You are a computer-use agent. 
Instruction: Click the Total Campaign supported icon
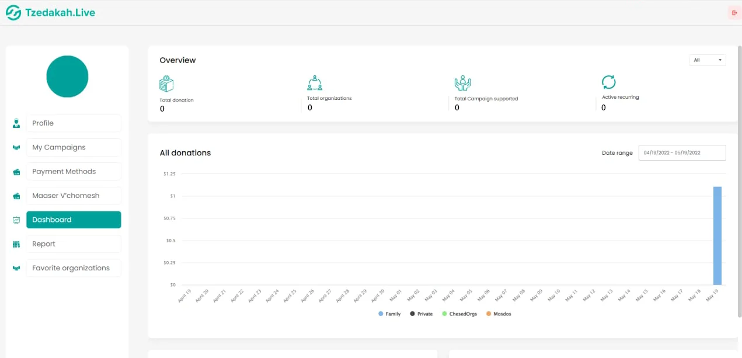tap(462, 82)
